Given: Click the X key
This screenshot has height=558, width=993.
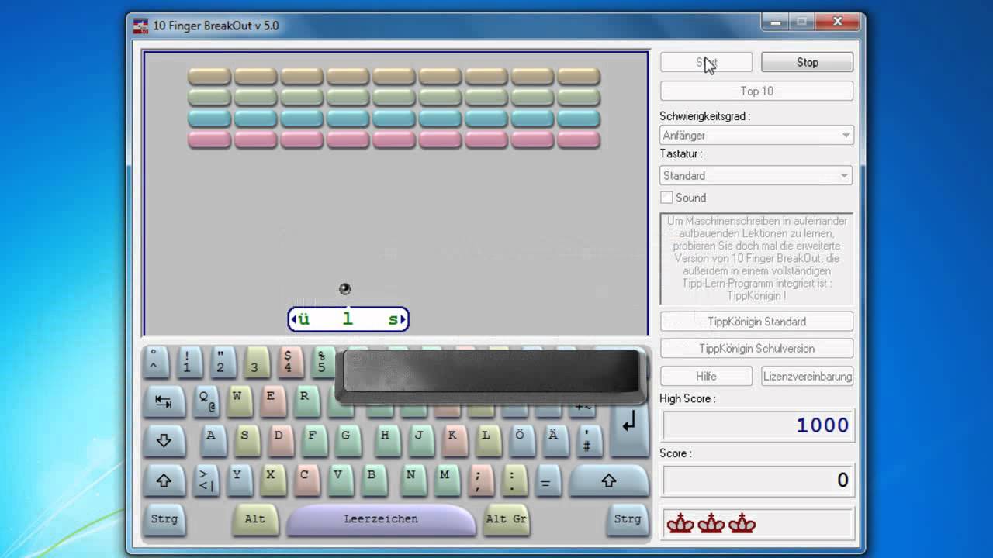Looking at the screenshot, I should (273, 480).
